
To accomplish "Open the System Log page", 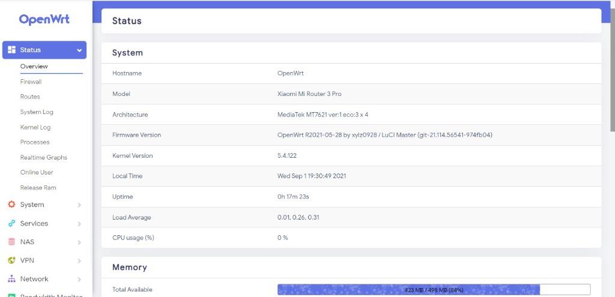I will click(x=37, y=112).
